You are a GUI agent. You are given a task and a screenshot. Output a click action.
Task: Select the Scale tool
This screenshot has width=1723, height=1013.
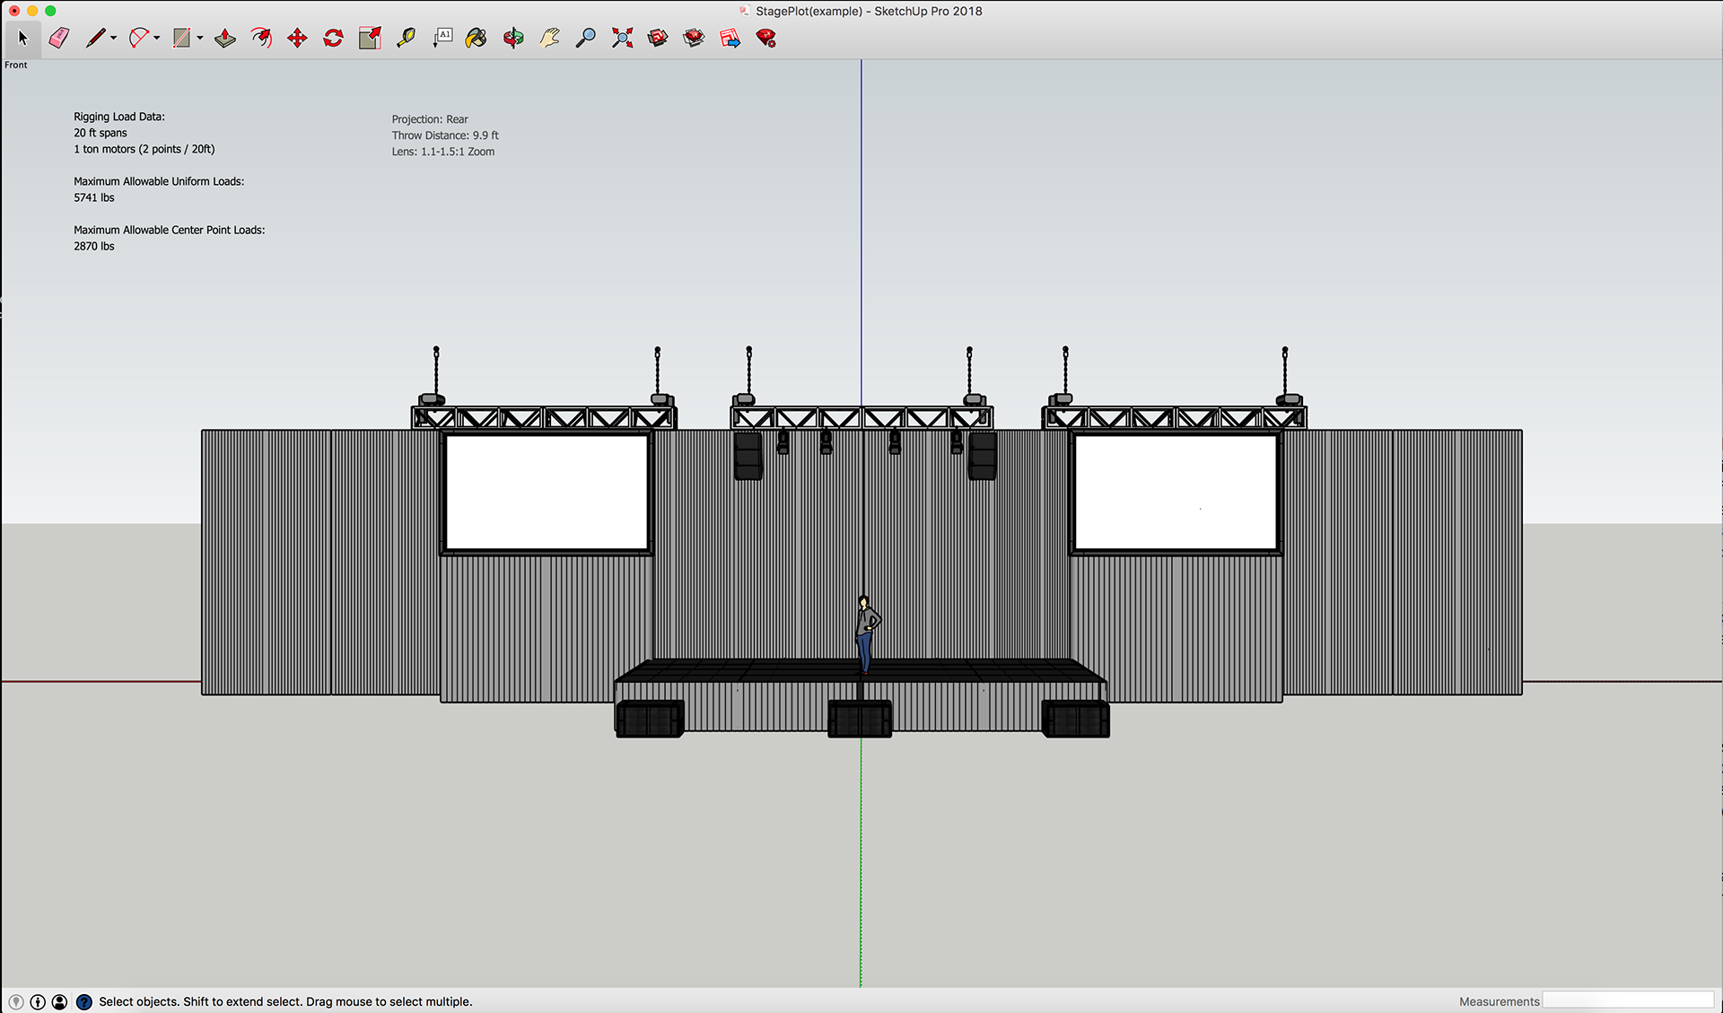point(370,38)
